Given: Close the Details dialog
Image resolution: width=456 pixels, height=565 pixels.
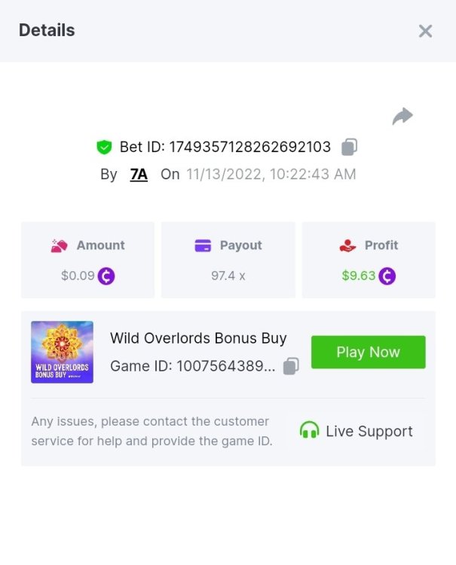Looking at the screenshot, I should coord(425,31).
